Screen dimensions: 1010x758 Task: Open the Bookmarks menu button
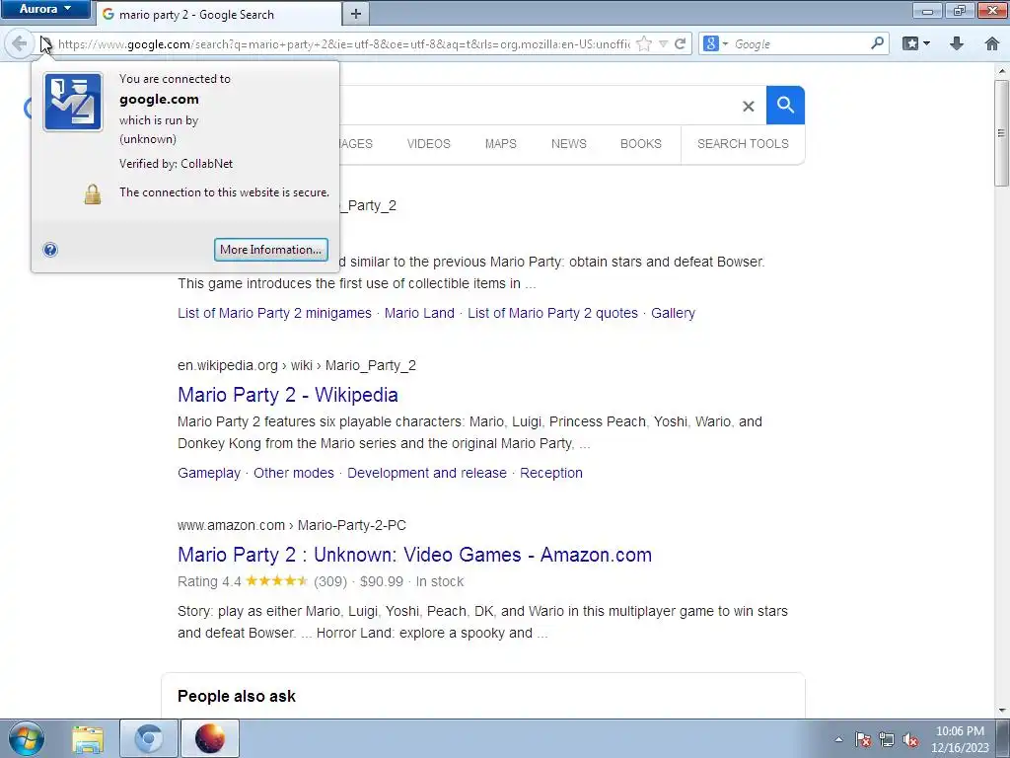pyautogui.click(x=916, y=43)
